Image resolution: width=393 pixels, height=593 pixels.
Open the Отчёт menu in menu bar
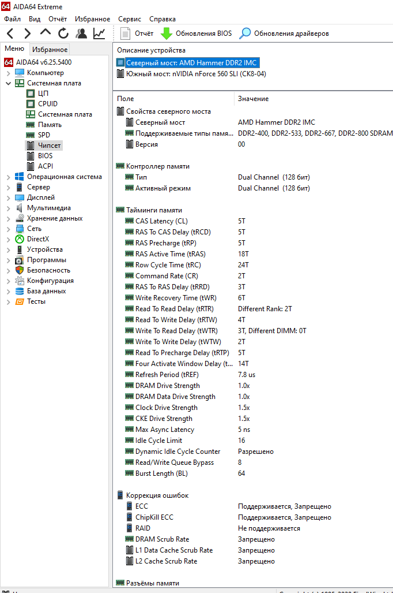58,19
